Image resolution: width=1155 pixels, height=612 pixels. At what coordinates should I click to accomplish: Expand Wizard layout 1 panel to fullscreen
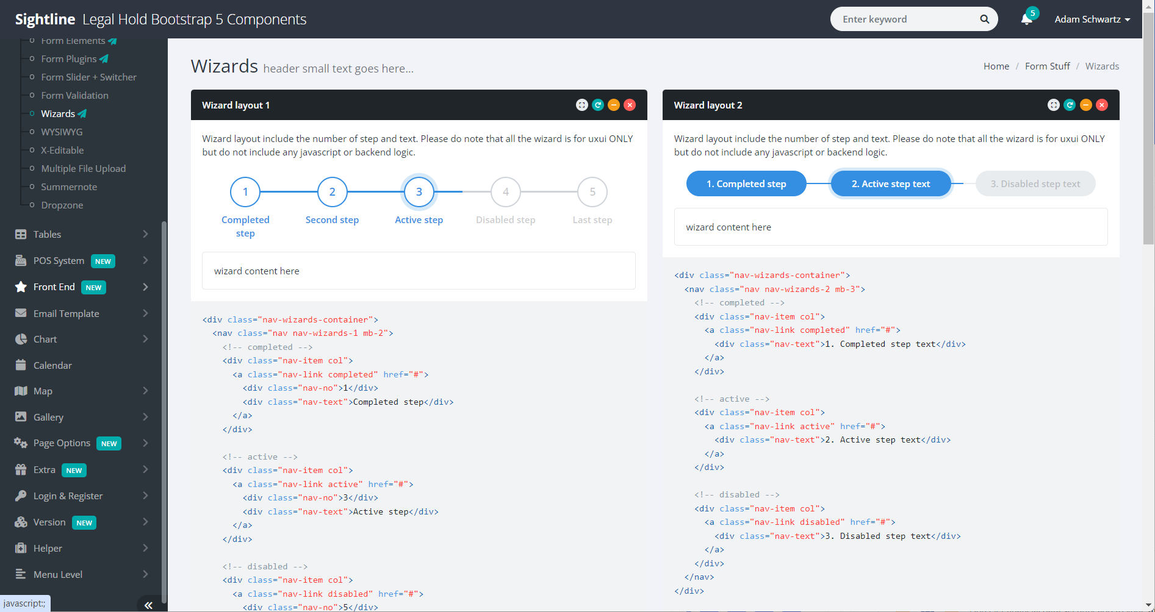581,105
